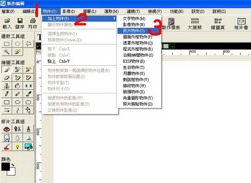
Task: Click the undo arrow icon above the canvas
Action: [38, 46]
